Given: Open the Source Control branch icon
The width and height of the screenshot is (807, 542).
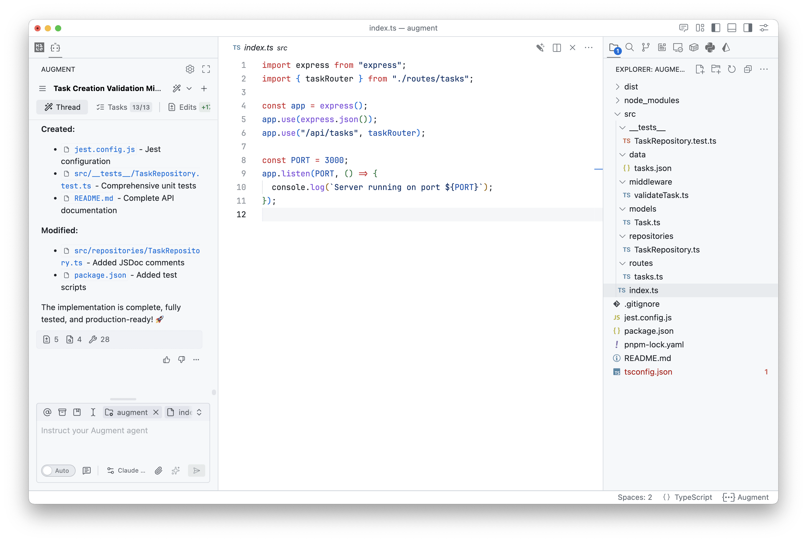Looking at the screenshot, I should coord(645,47).
